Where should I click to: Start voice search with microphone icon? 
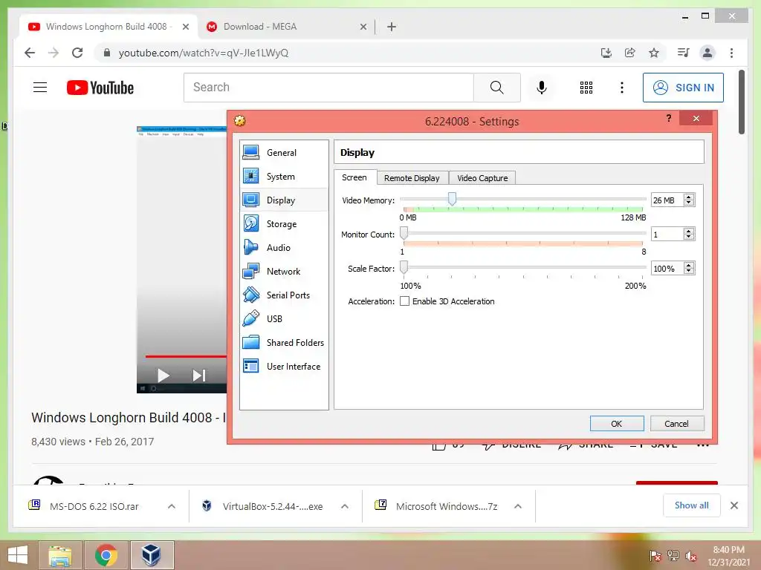click(x=542, y=88)
